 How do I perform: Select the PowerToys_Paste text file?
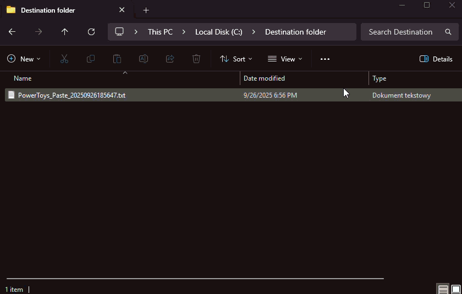pyautogui.click(x=71, y=95)
